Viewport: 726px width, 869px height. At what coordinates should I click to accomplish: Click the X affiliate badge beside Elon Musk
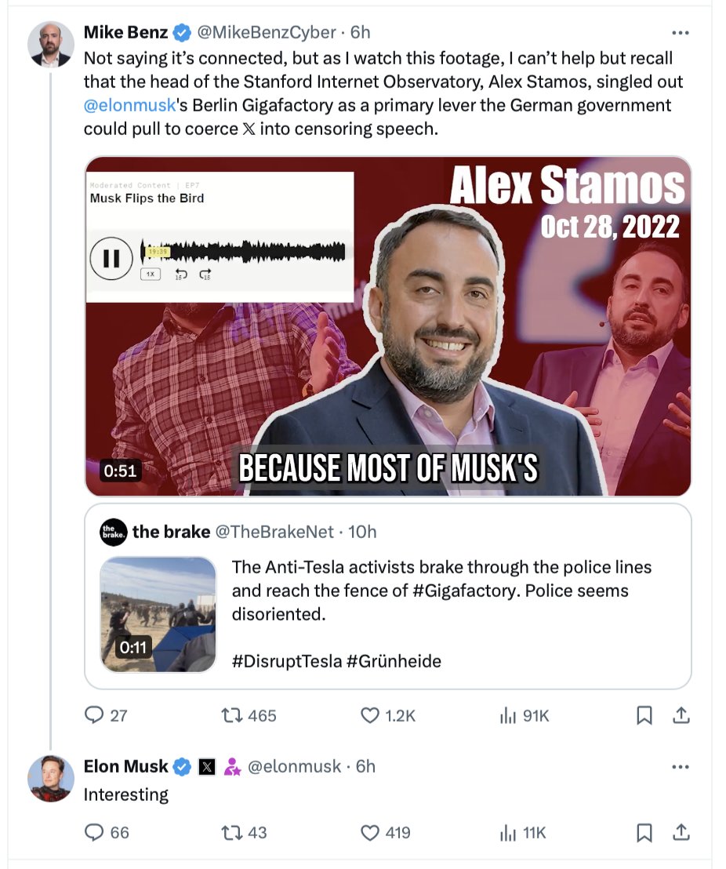pos(207,767)
